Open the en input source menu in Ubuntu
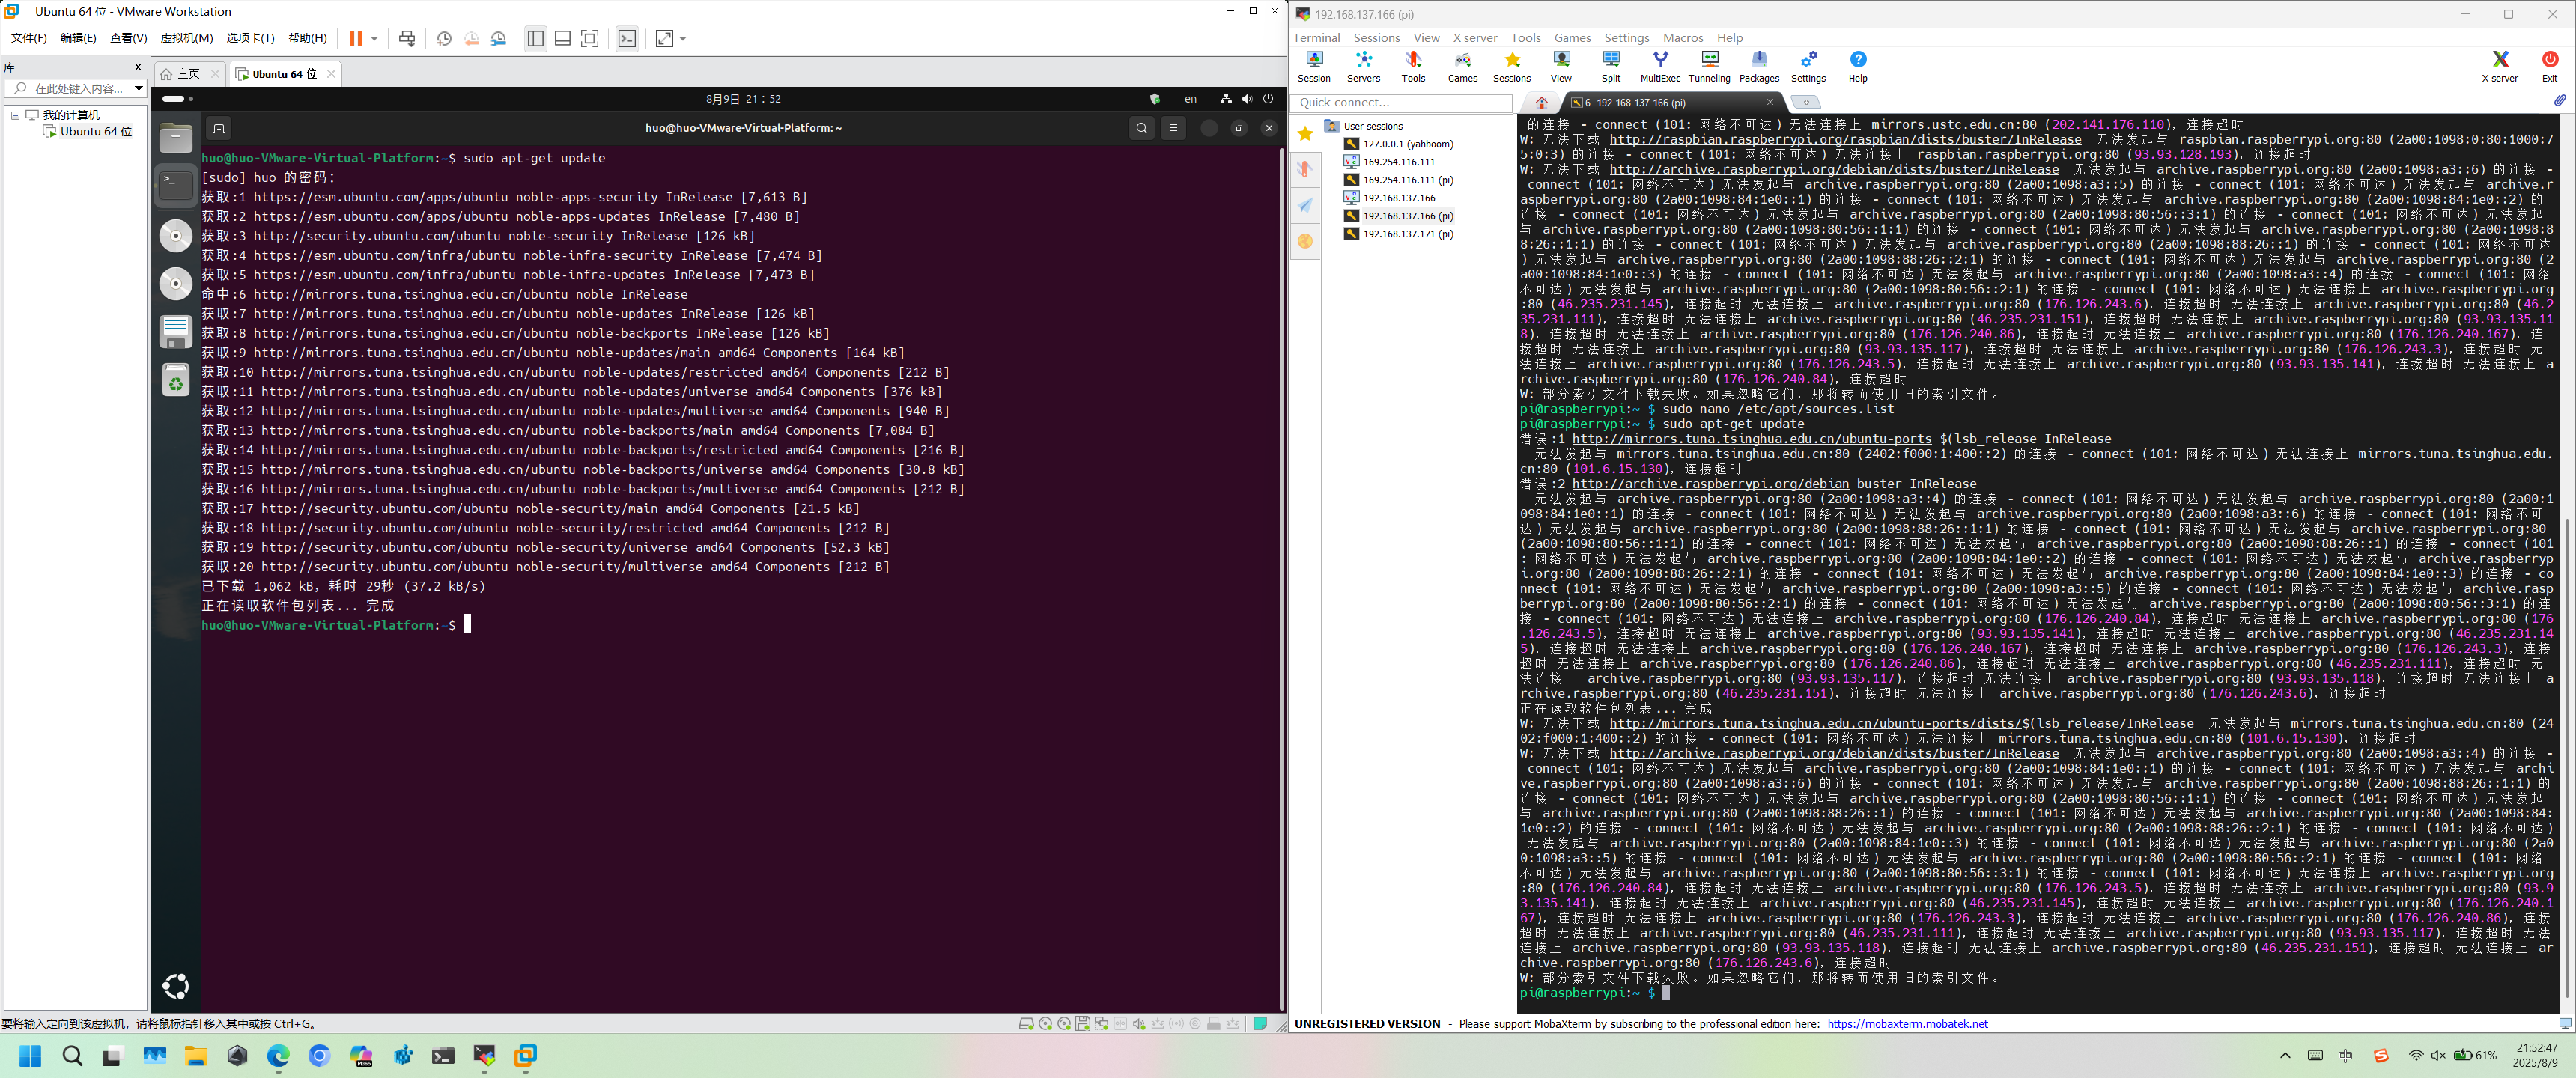Viewport: 2576px width, 1078px height. click(1190, 99)
